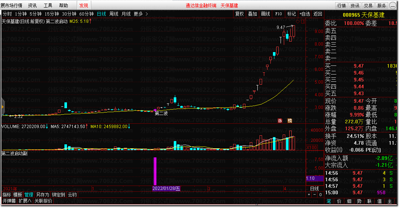
Task: Select the 价 tab in quote panel
Action: tap(339, 201)
